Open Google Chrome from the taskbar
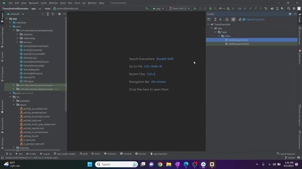The width and height of the screenshot is (302, 169). coord(160,164)
